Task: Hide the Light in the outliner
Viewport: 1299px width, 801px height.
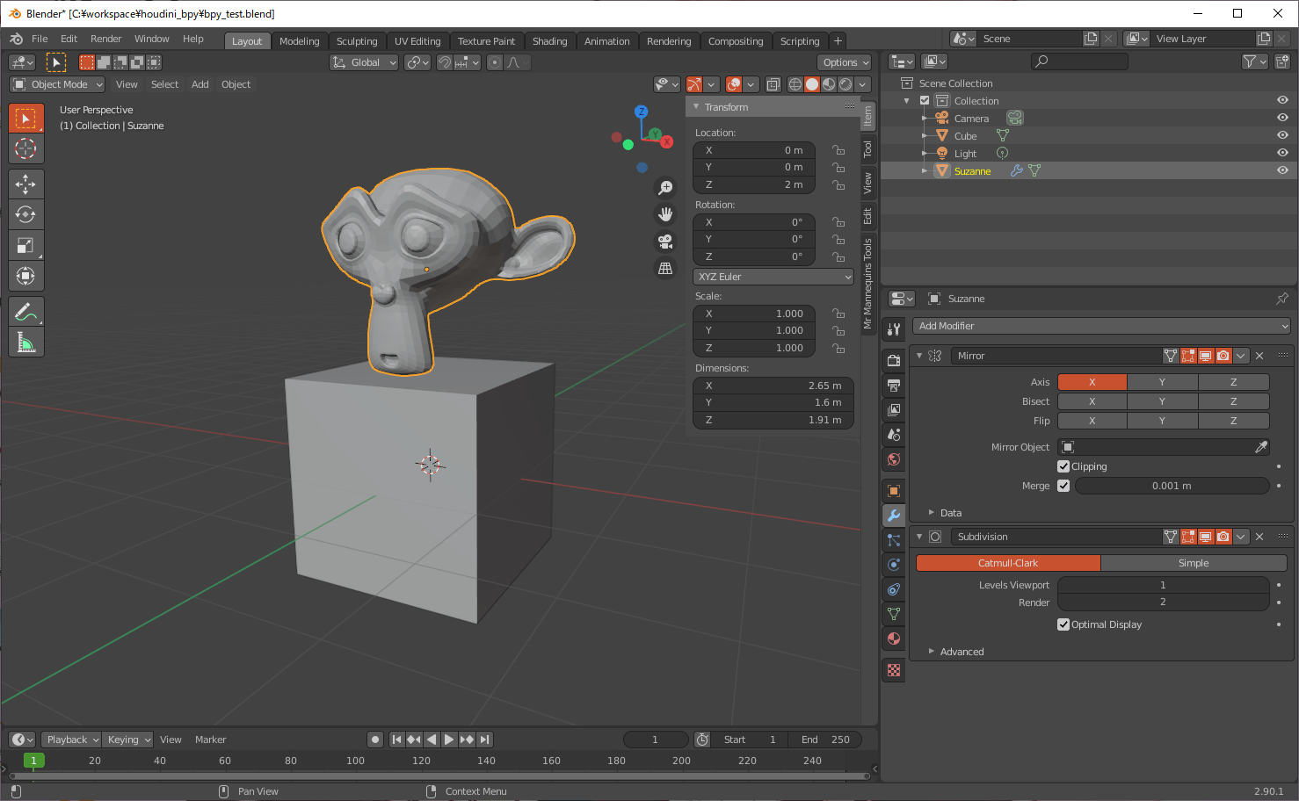Action: pyautogui.click(x=1282, y=153)
